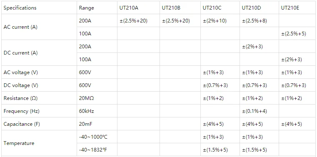This screenshot has height=157, width=317.
Task: Select the UT210C column header
Action: (x=212, y=8)
